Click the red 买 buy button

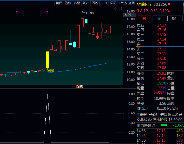pyautogui.click(x=145, y=18)
